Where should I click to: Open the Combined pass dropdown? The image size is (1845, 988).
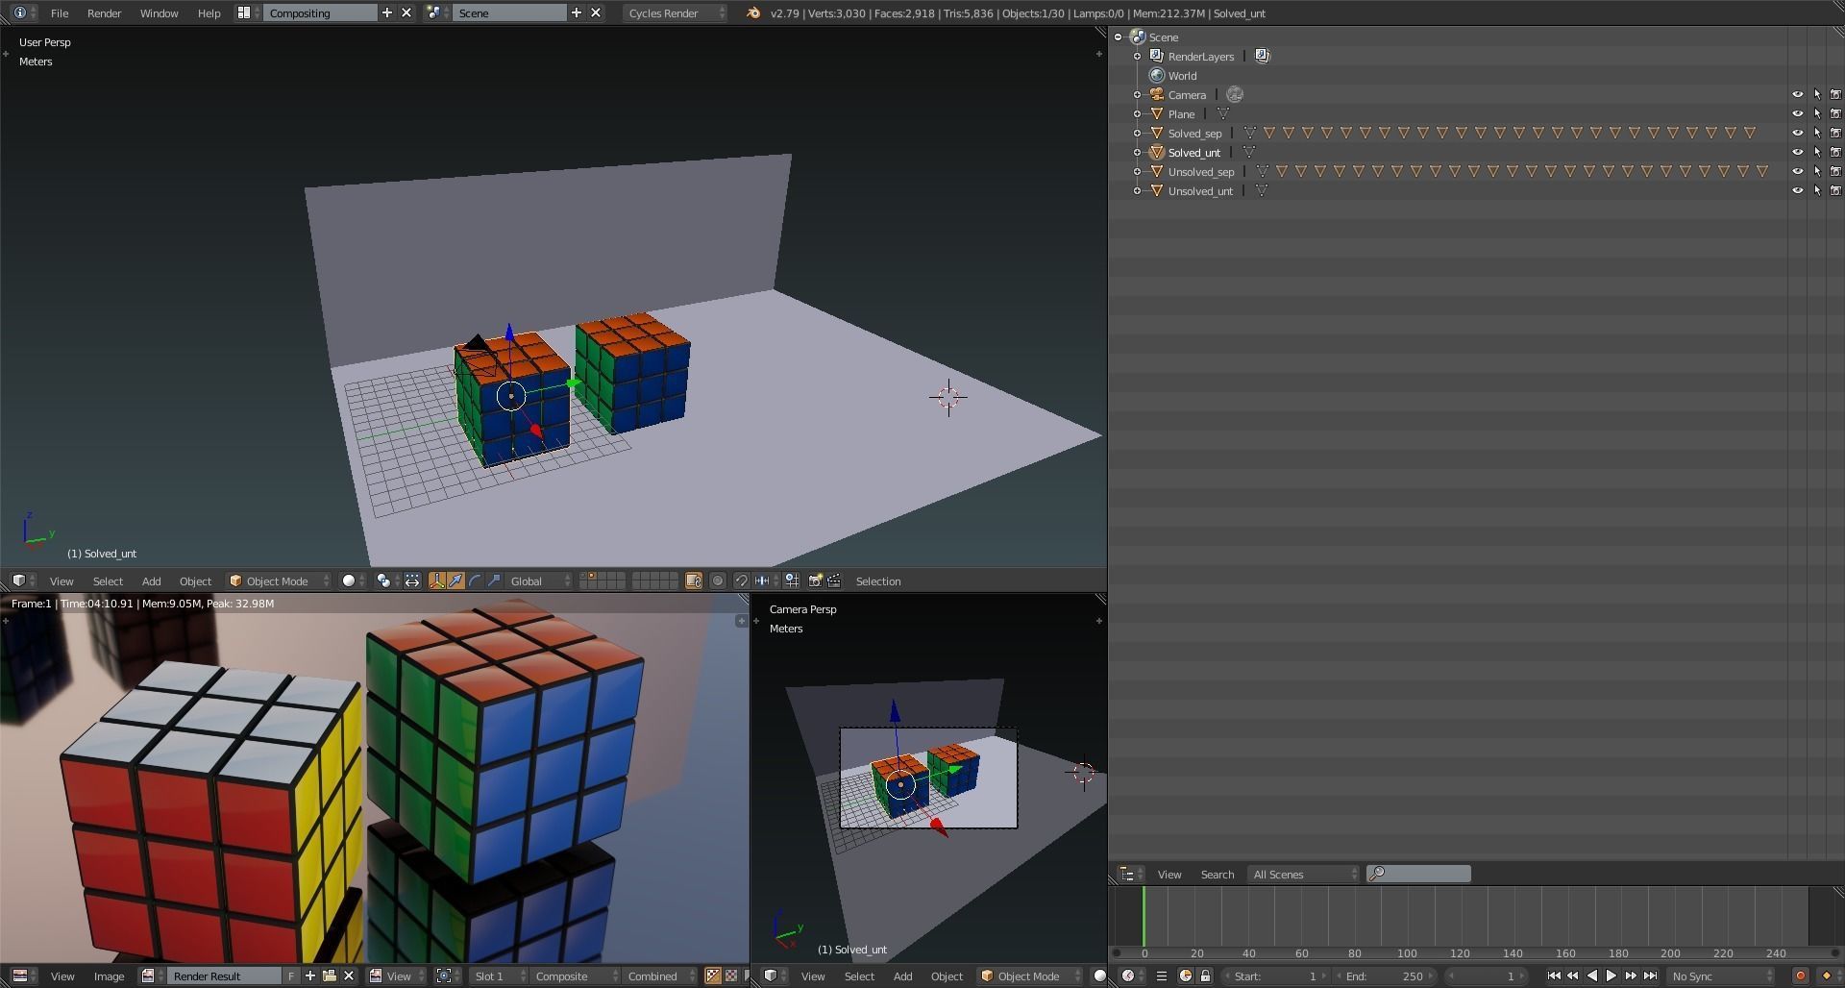click(x=659, y=976)
